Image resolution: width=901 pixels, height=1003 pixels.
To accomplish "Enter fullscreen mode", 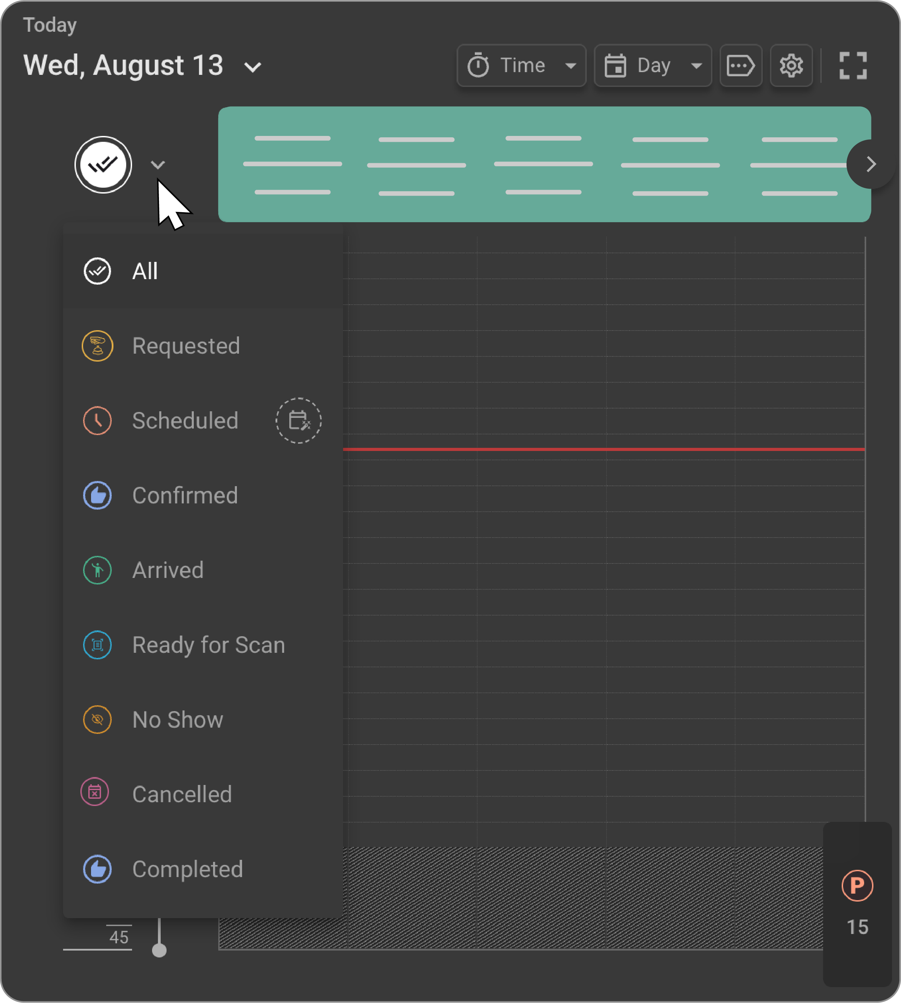I will 852,65.
